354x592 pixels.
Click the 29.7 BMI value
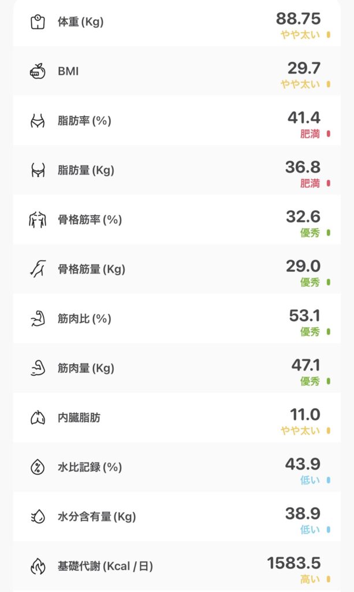pos(304,68)
